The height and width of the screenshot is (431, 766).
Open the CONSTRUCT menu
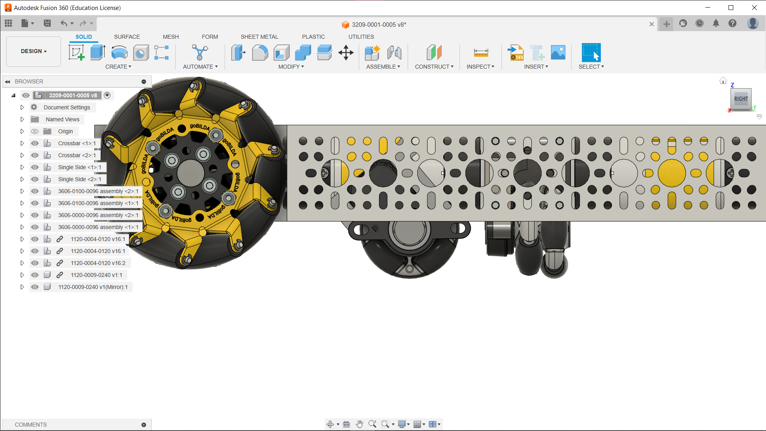click(x=434, y=67)
